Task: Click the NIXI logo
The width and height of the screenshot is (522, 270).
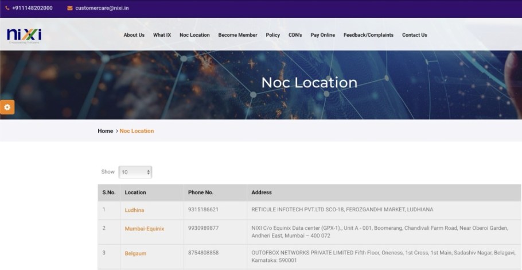Action: click(x=24, y=35)
